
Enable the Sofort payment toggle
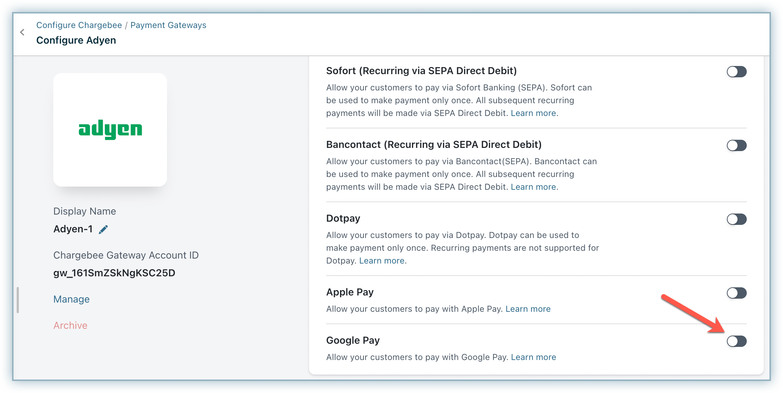click(x=736, y=72)
